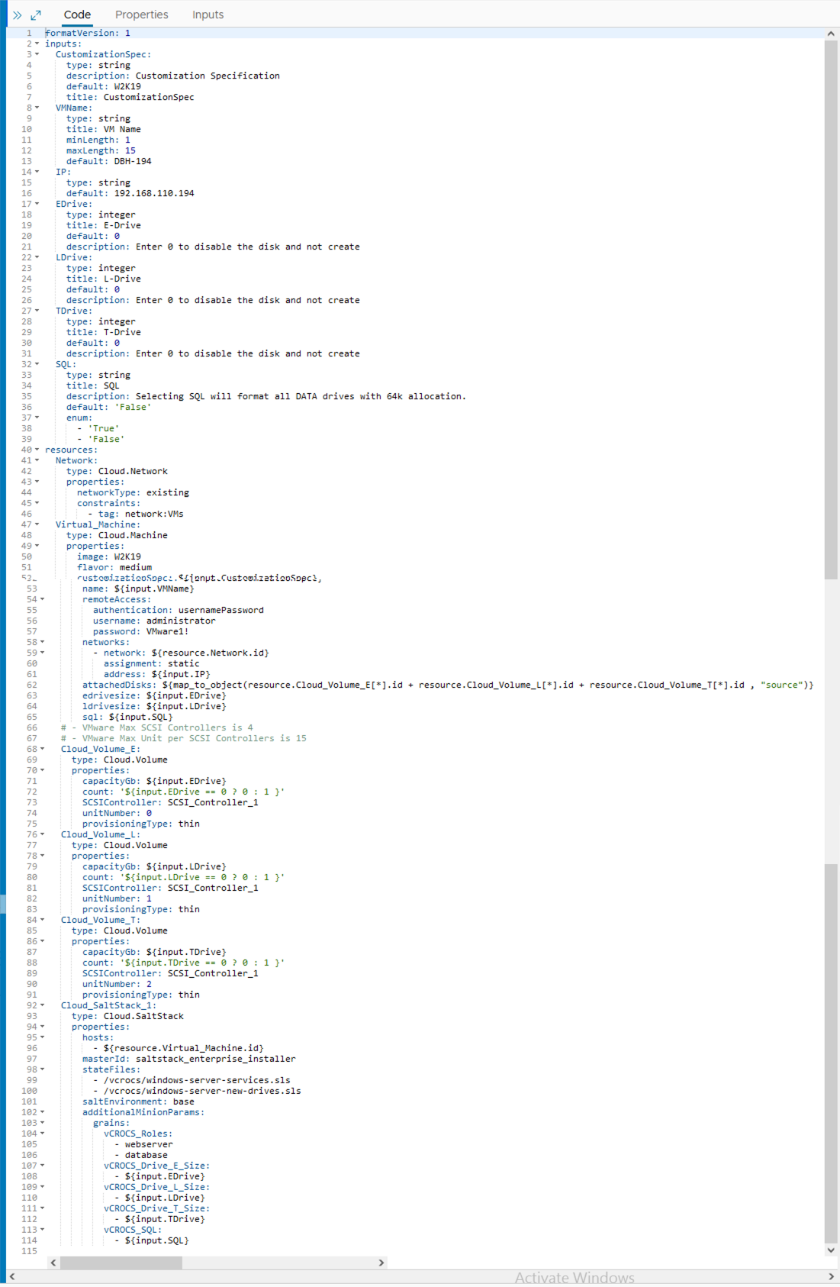
Task: Click left arrow of the bottom page scrollbar
Action: (11, 1277)
